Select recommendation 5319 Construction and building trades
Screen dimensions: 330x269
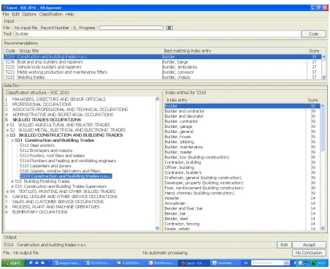point(163,57)
